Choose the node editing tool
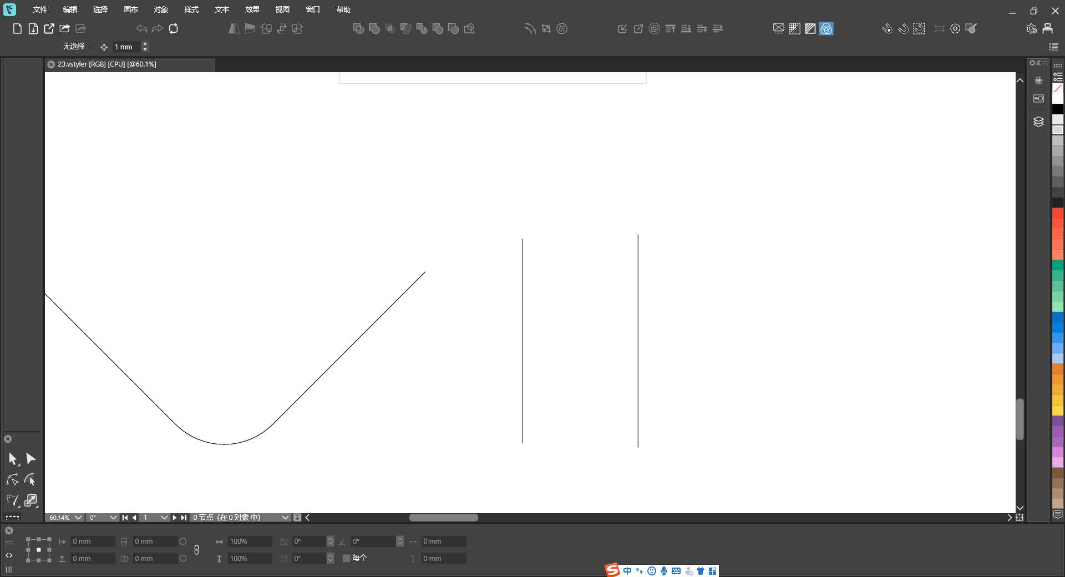Screen dimensions: 1065x577 point(13,479)
